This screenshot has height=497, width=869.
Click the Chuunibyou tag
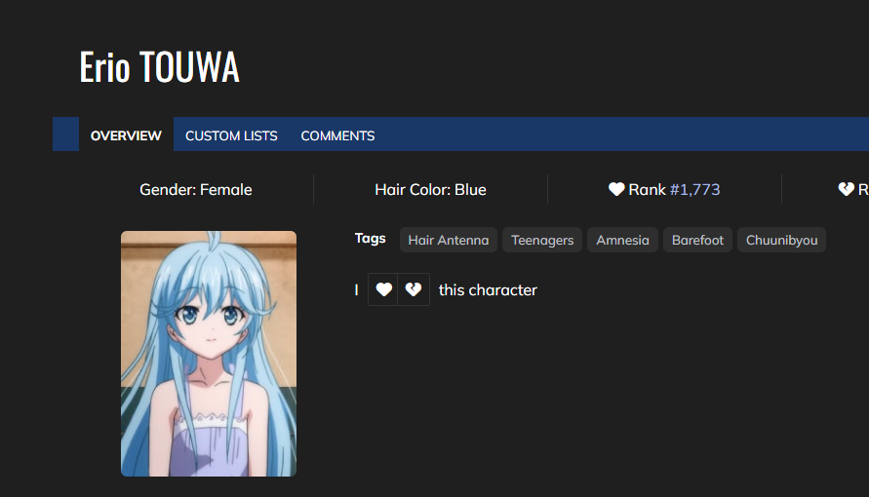click(x=781, y=240)
